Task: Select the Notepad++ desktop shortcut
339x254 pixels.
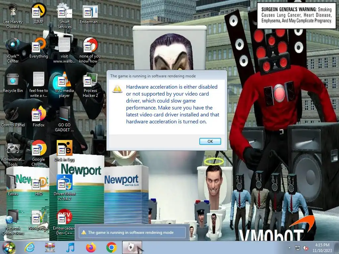Action: (x=38, y=220)
